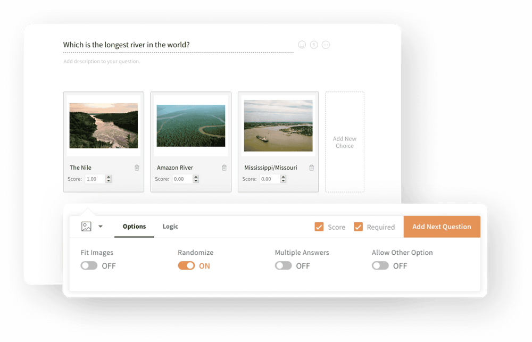Open the three-dots more options icon
Image resolution: width=532 pixels, height=342 pixels.
pyautogui.click(x=326, y=45)
